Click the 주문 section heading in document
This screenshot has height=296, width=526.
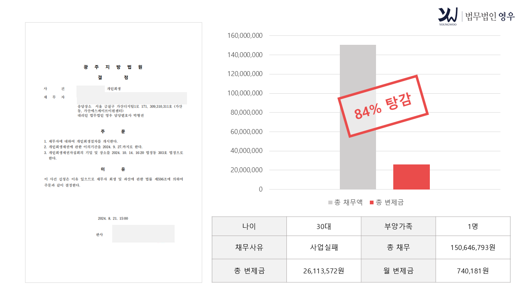click(x=113, y=132)
